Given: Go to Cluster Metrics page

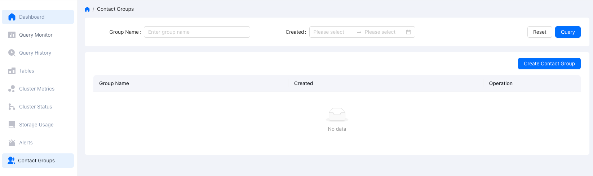Looking at the screenshot, I should tap(37, 89).
